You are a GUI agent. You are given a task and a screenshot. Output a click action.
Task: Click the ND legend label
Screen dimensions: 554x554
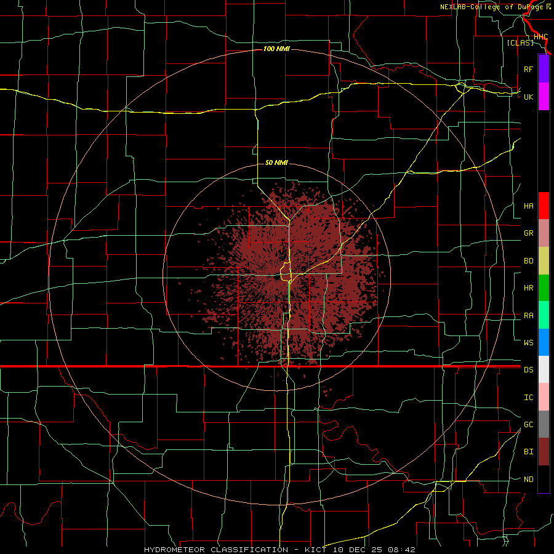pos(528,480)
